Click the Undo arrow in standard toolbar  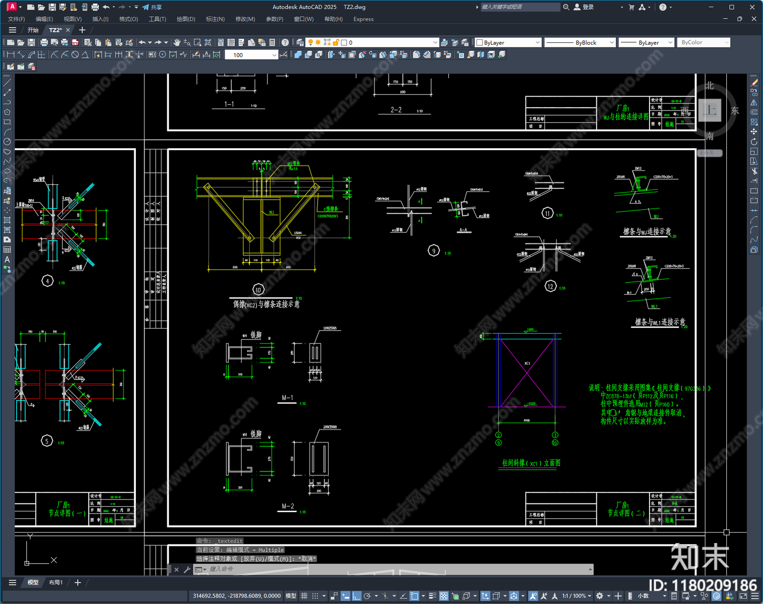click(x=142, y=42)
